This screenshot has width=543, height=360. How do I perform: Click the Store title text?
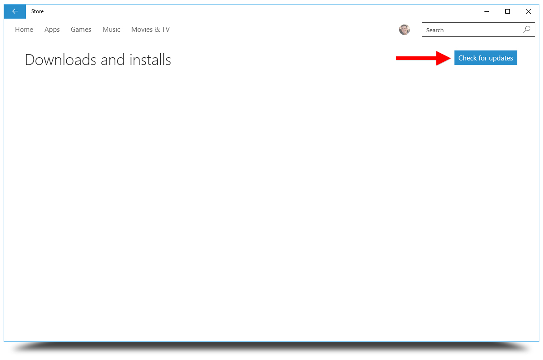click(37, 11)
